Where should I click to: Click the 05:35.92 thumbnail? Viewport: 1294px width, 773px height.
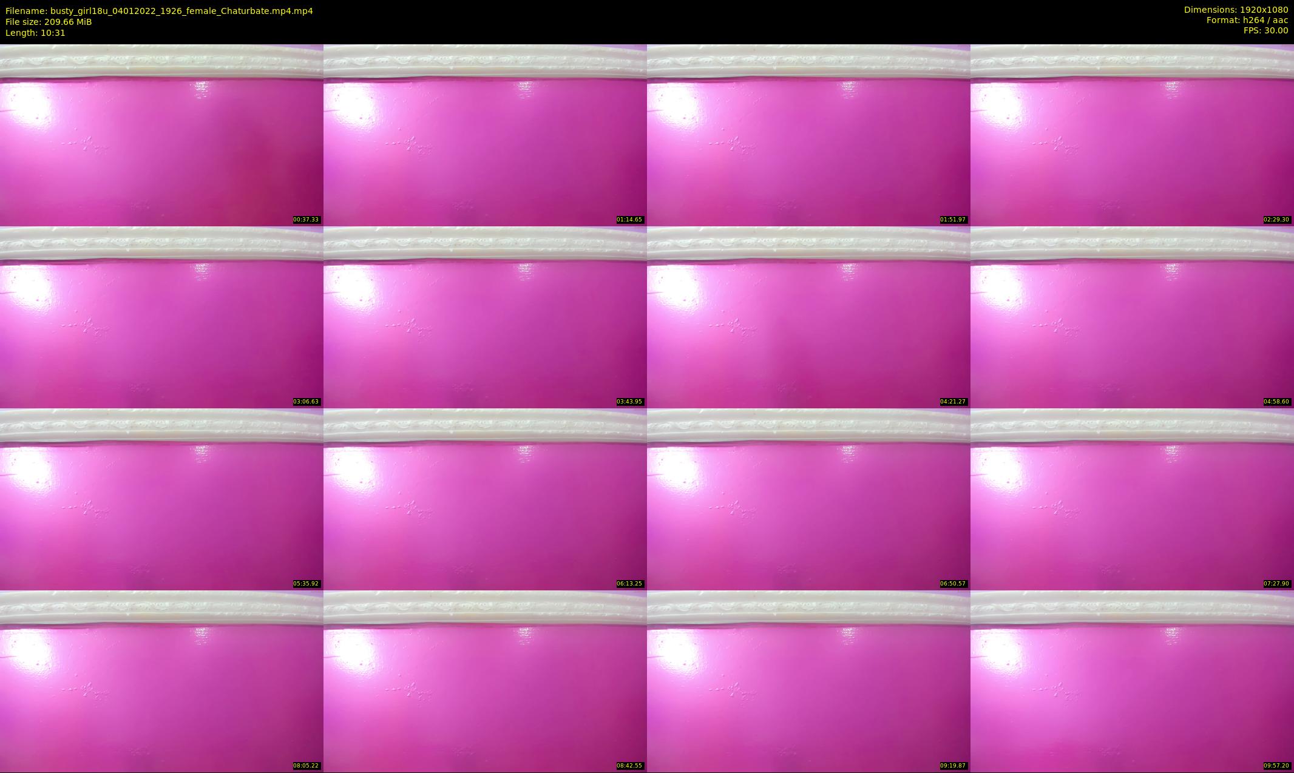(161, 499)
